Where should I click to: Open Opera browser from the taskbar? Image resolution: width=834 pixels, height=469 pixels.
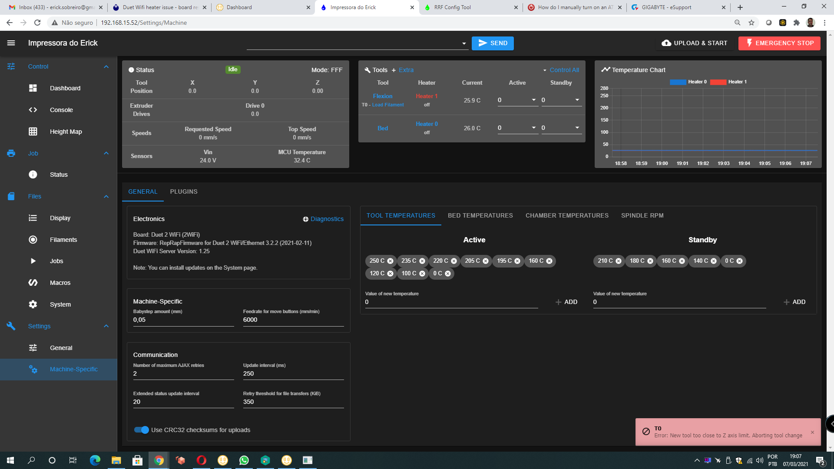pos(202,460)
